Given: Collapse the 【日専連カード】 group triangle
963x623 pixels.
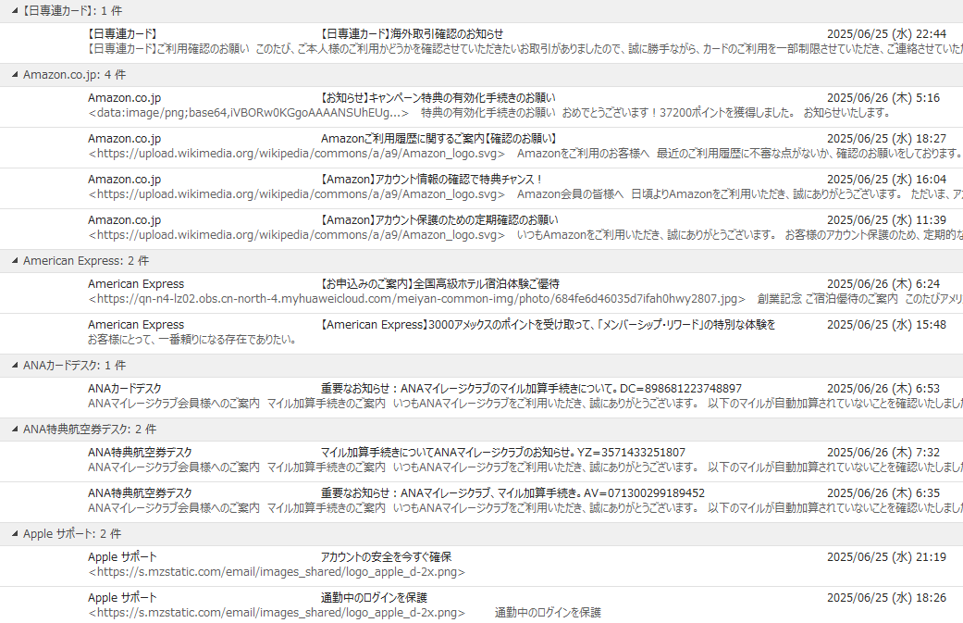Looking at the screenshot, I should 14,11.
